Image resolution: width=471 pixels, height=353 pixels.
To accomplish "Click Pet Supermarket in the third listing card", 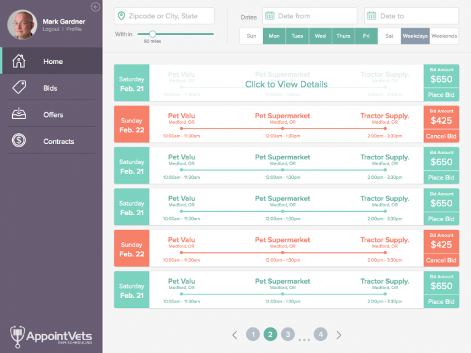I will point(283,157).
